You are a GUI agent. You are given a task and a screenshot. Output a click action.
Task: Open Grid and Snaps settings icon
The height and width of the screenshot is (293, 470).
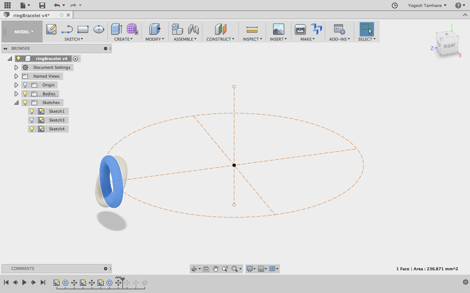[x=263, y=269]
